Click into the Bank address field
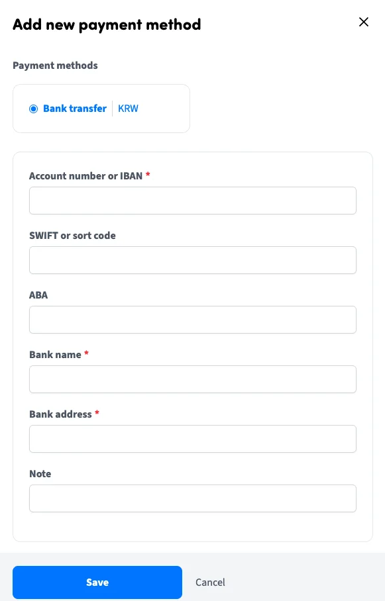The width and height of the screenshot is (385, 601). pos(192,439)
